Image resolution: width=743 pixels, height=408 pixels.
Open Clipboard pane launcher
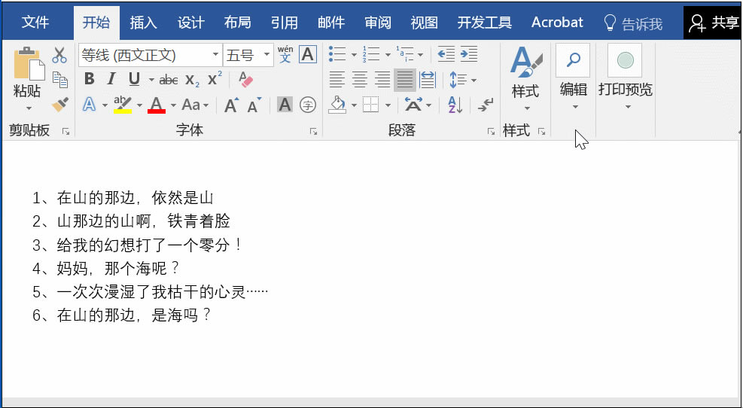[x=65, y=132]
